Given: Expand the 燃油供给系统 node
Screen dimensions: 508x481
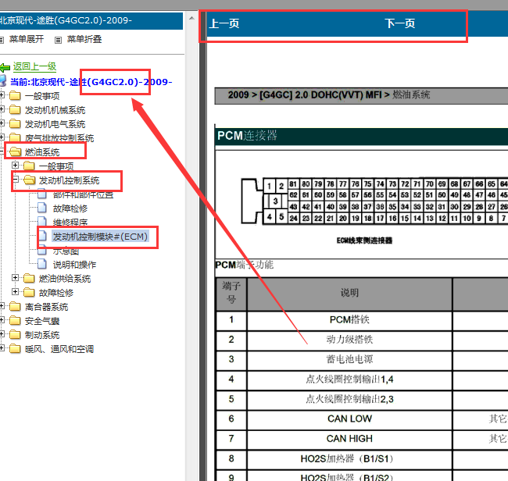Looking at the screenshot, I should pos(15,277).
